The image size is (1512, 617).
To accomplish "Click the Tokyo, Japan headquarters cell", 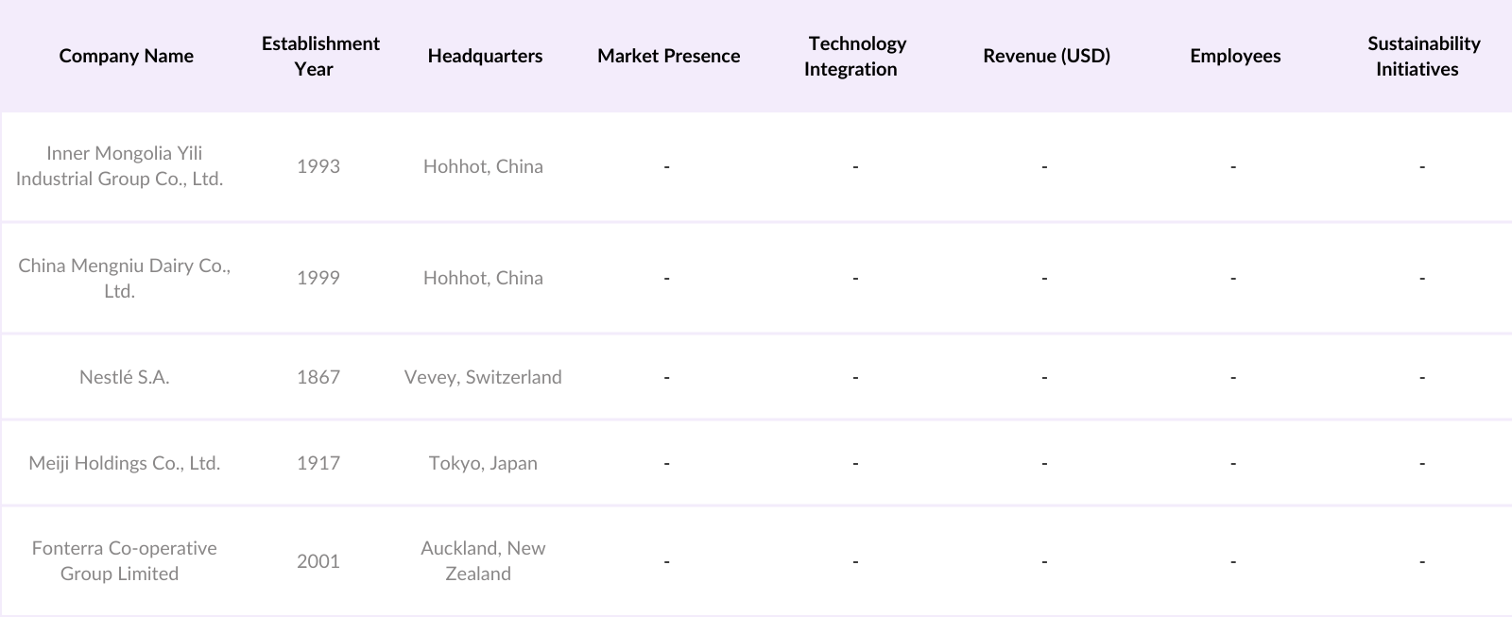I will coord(483,463).
